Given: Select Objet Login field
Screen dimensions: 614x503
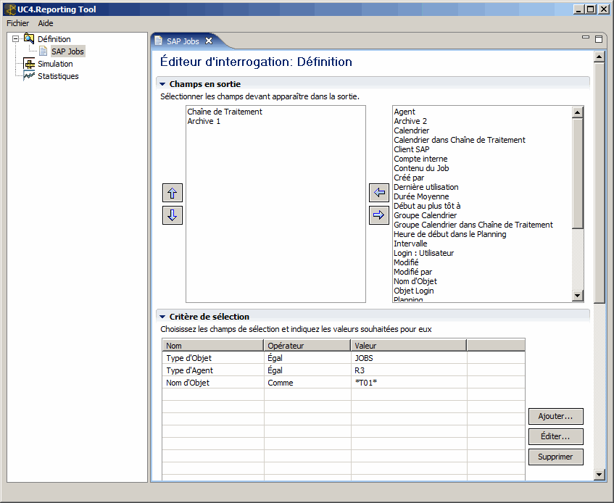Looking at the screenshot, I should pos(413,291).
